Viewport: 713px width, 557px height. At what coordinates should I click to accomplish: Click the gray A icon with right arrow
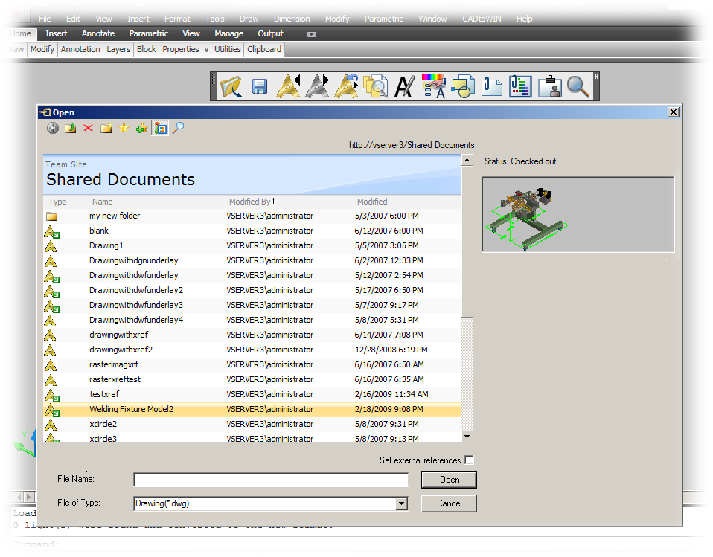coord(317,86)
